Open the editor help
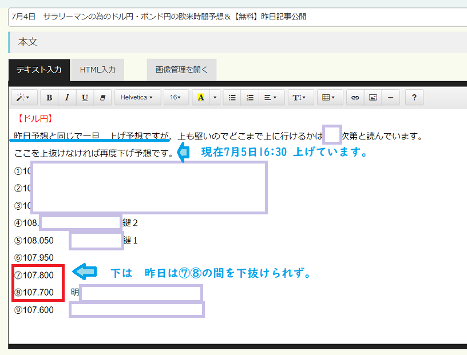Image resolution: width=467 pixels, height=355 pixels. click(x=414, y=97)
